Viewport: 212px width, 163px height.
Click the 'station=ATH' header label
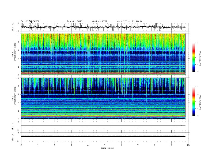(99, 21)
